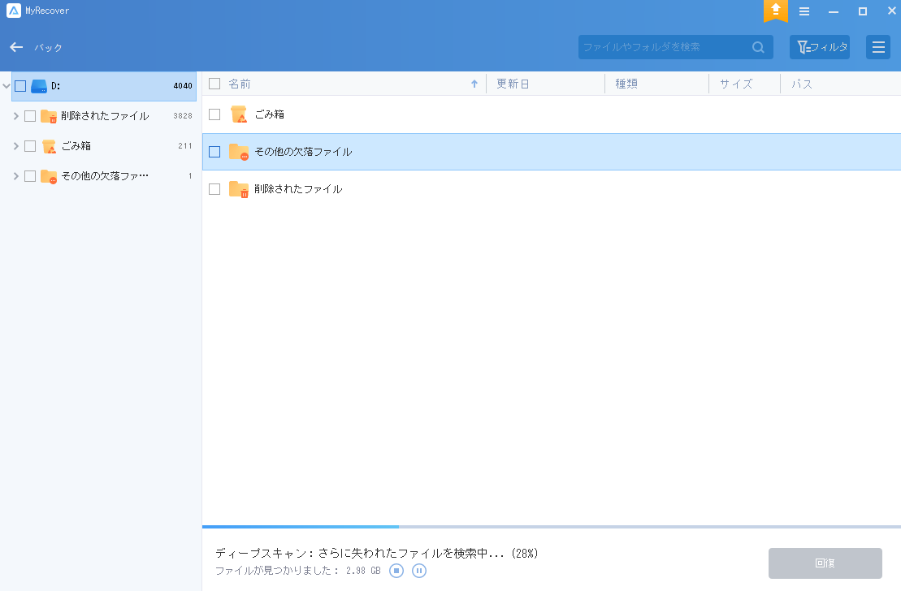The image size is (901, 591).
Task: Click the MyRecover app logo icon
Action: (13, 11)
